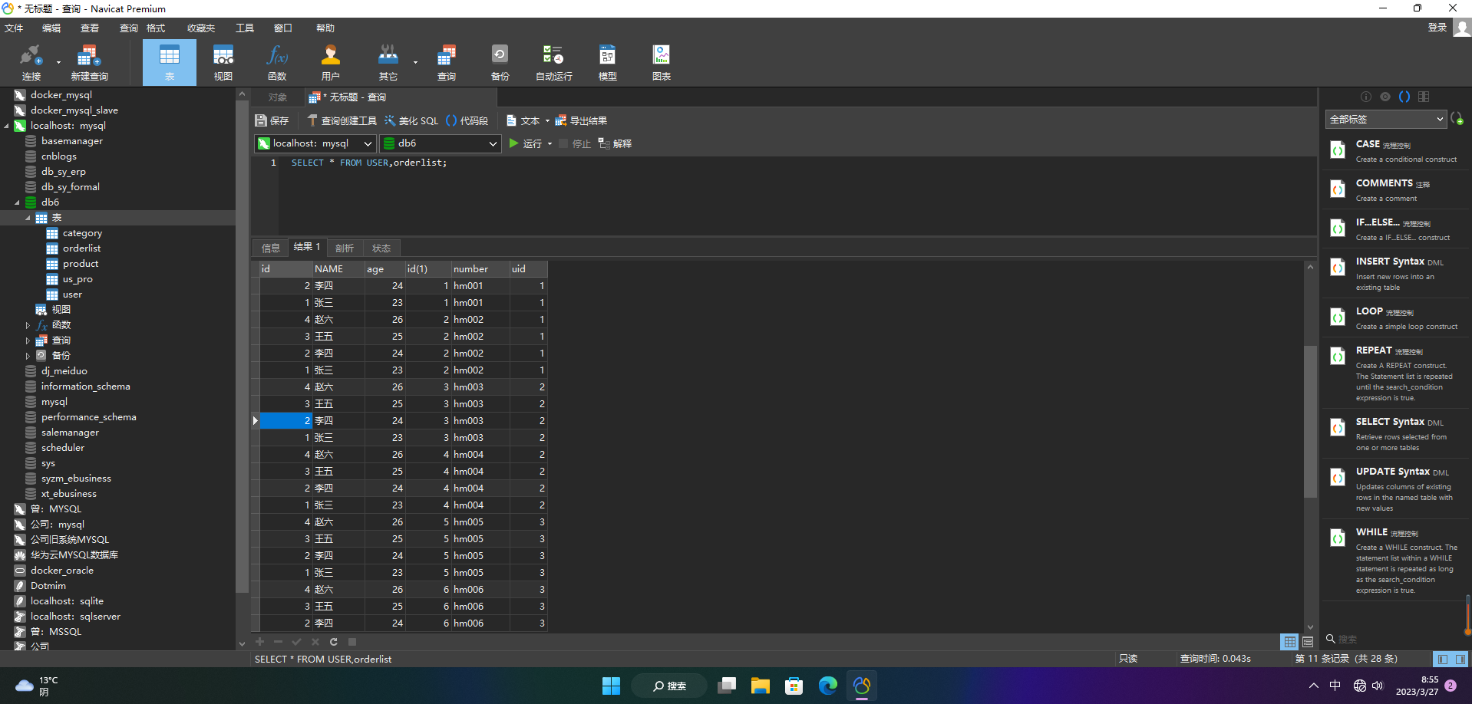
Task: Open the 查询创建工具 query builder
Action: 342,120
